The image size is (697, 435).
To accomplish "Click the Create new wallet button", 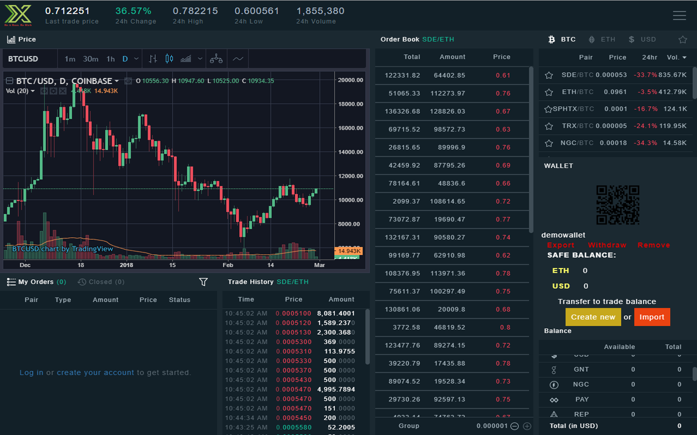I will [x=593, y=317].
